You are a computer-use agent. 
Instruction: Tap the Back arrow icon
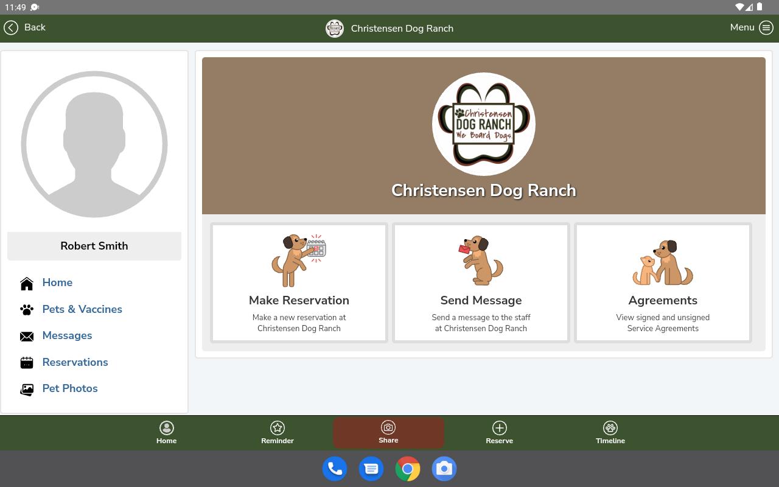click(x=11, y=27)
